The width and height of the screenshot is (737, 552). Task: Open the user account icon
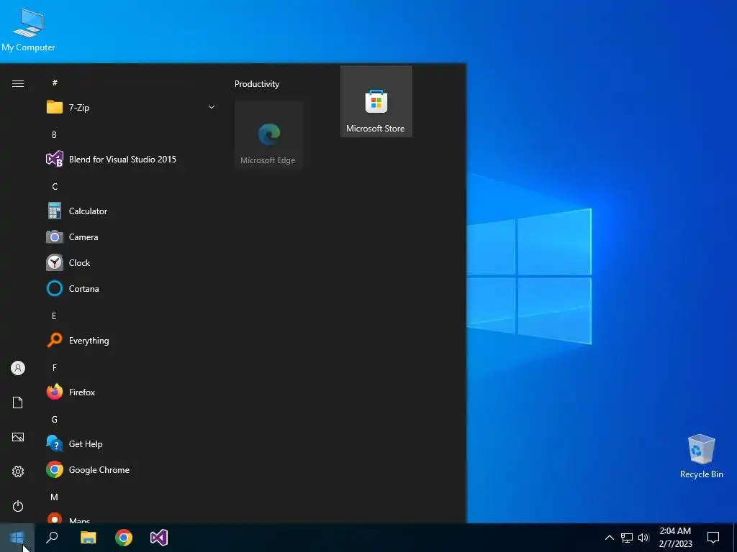[18, 368]
